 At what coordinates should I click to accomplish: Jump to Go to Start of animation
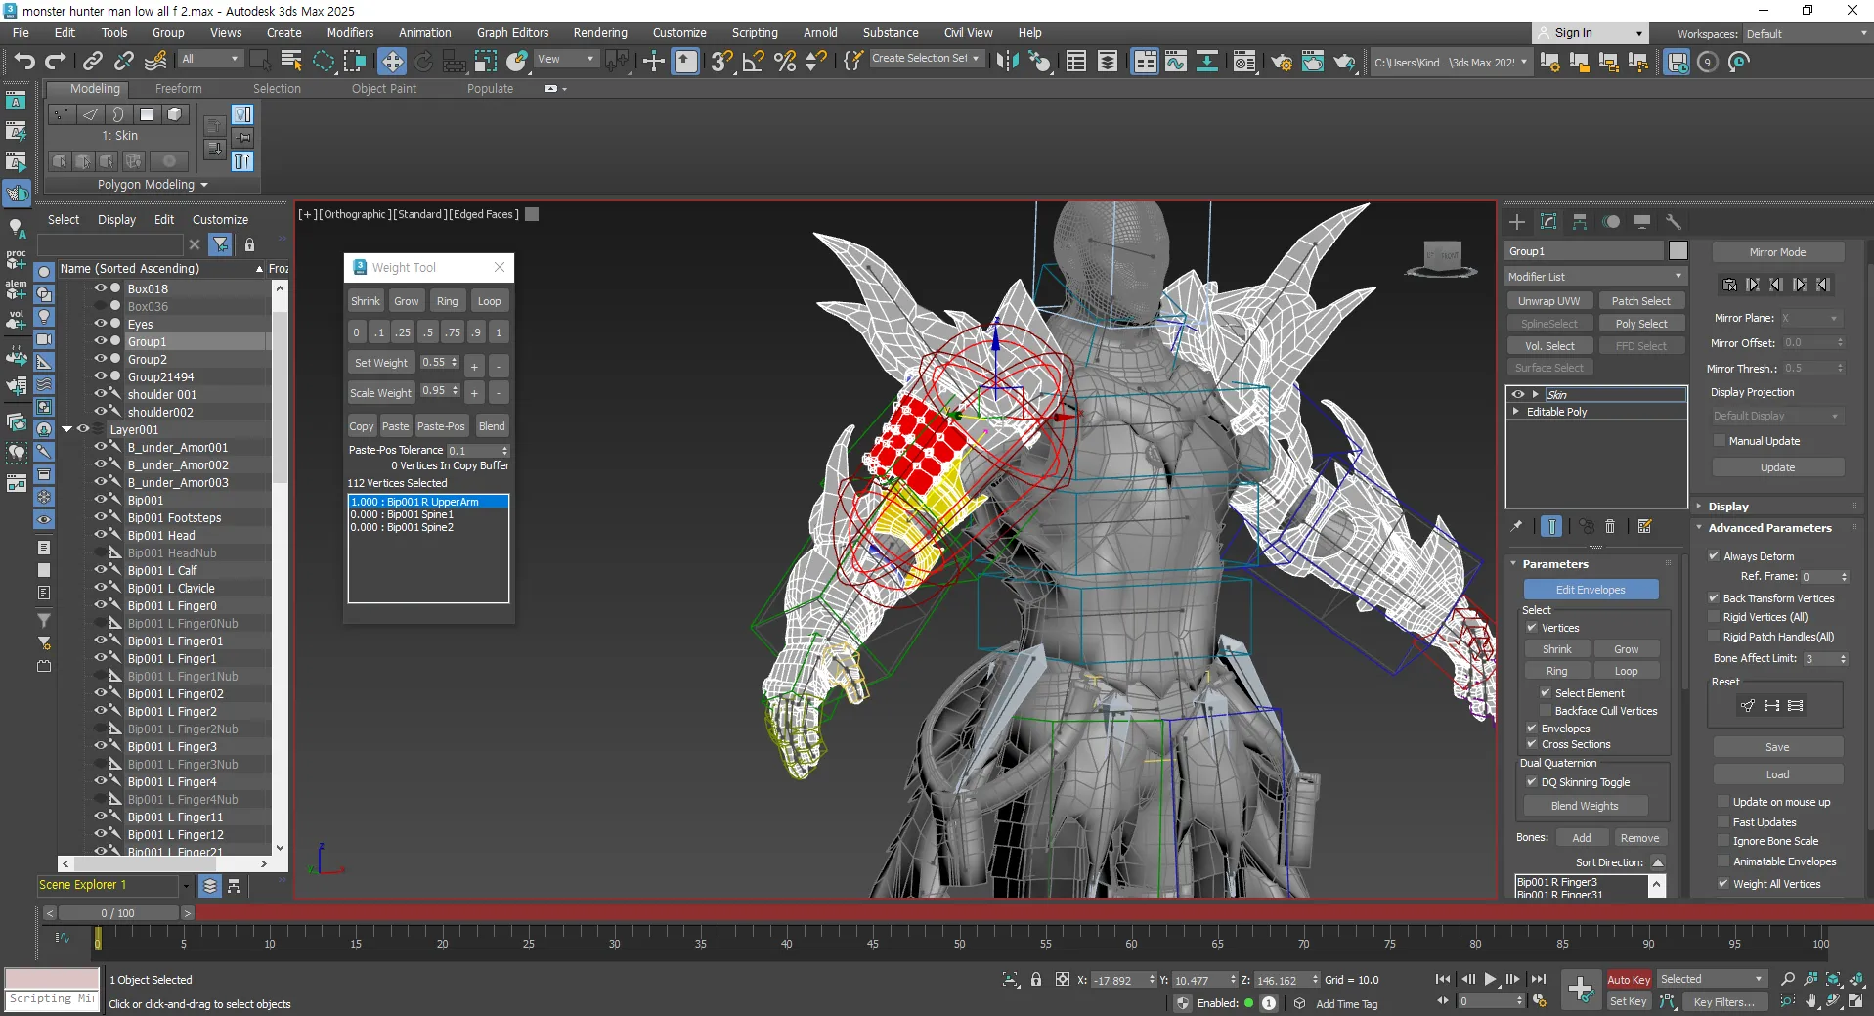click(1443, 979)
